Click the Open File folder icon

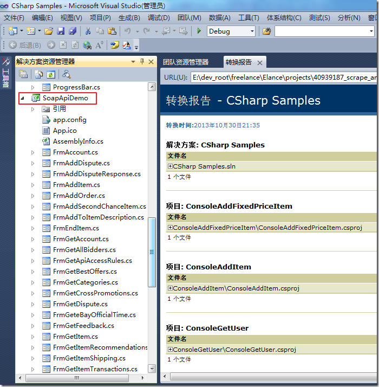pyautogui.click(x=49, y=31)
